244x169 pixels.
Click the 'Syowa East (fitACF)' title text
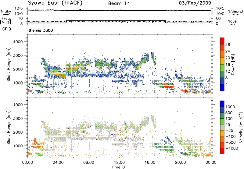coord(55,3)
